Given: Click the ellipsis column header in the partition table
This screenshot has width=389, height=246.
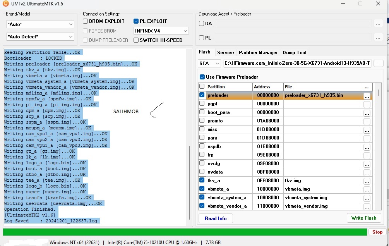Looking at the screenshot, I should [x=367, y=87].
